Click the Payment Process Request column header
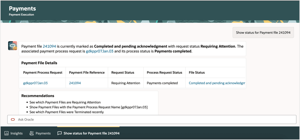Image resolution: width=300 pixels, height=140 pixels. pyautogui.click(x=43, y=72)
